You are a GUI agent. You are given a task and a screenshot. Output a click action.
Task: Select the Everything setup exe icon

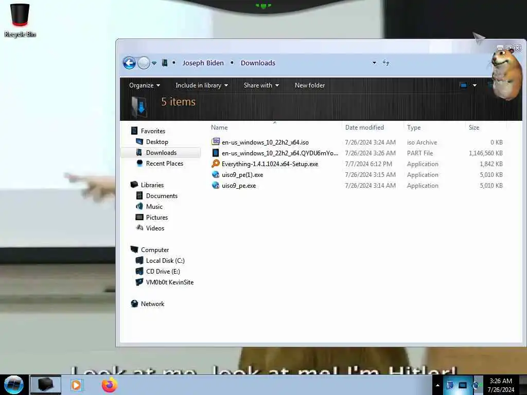(x=216, y=164)
